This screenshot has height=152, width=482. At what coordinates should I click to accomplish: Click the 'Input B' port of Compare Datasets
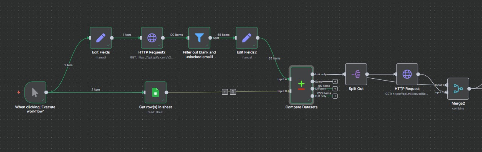(290, 91)
